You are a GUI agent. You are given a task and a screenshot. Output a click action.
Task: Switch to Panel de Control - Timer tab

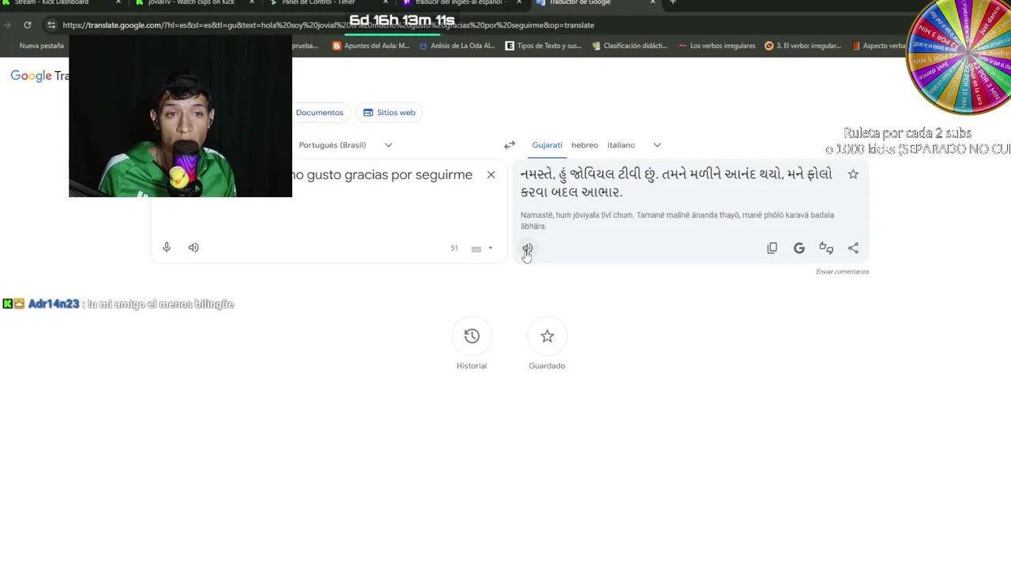(x=318, y=4)
